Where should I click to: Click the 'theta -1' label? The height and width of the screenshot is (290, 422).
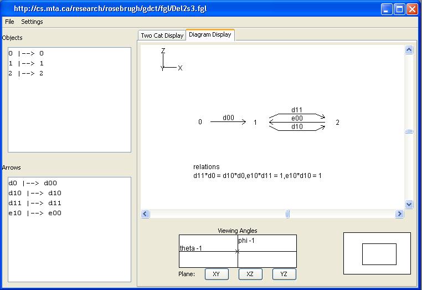[191, 248]
